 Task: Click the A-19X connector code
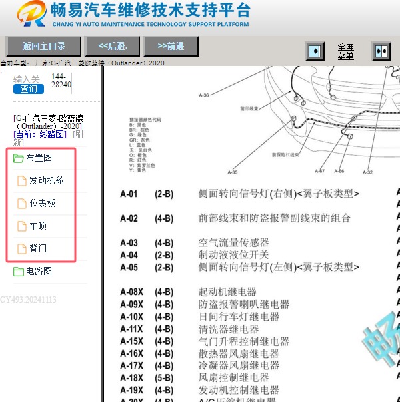pos(132,390)
